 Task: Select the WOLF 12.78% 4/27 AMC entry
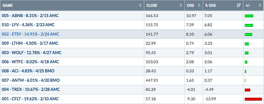(32, 53)
